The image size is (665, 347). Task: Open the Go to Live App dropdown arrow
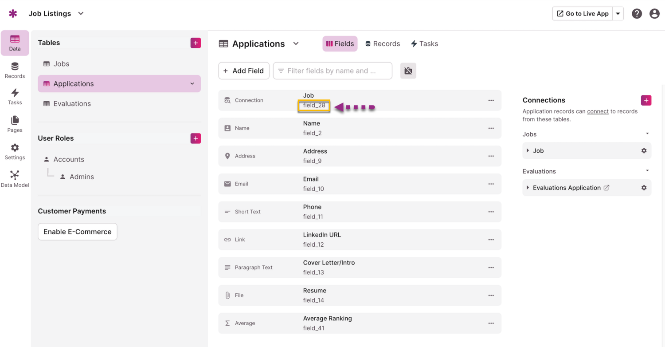(x=618, y=14)
